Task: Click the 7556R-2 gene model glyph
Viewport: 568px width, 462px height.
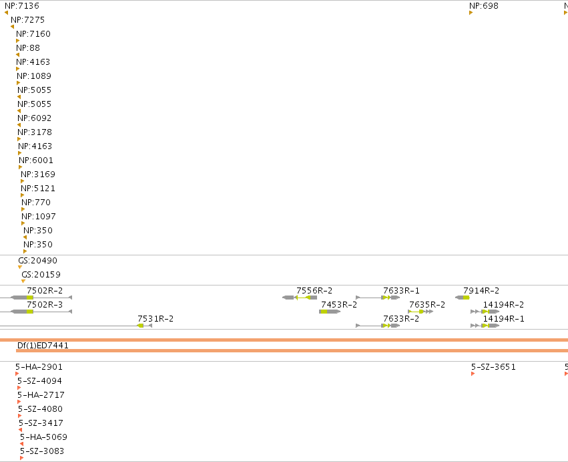Action: coord(300,298)
